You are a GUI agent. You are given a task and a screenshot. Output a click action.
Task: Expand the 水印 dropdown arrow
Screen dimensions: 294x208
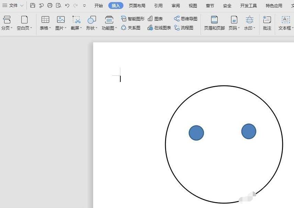[x=254, y=28]
